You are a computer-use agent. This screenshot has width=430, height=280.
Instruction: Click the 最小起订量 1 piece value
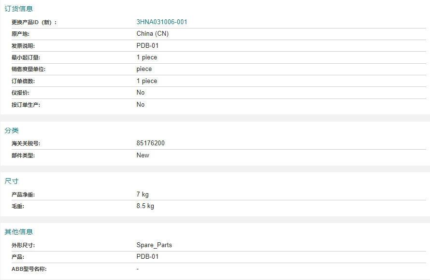147,57
